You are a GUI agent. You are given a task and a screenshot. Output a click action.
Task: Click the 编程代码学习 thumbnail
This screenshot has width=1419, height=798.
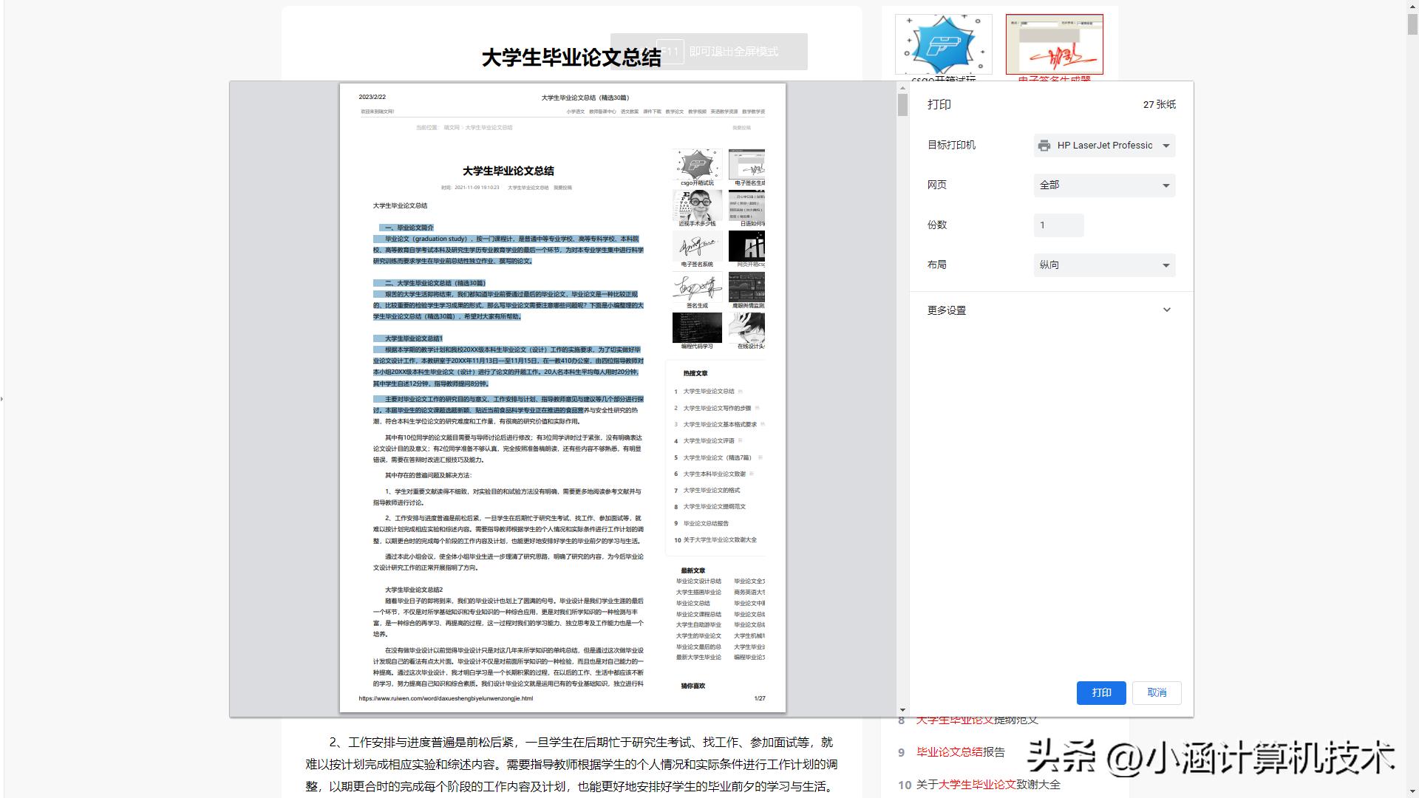[x=697, y=327]
